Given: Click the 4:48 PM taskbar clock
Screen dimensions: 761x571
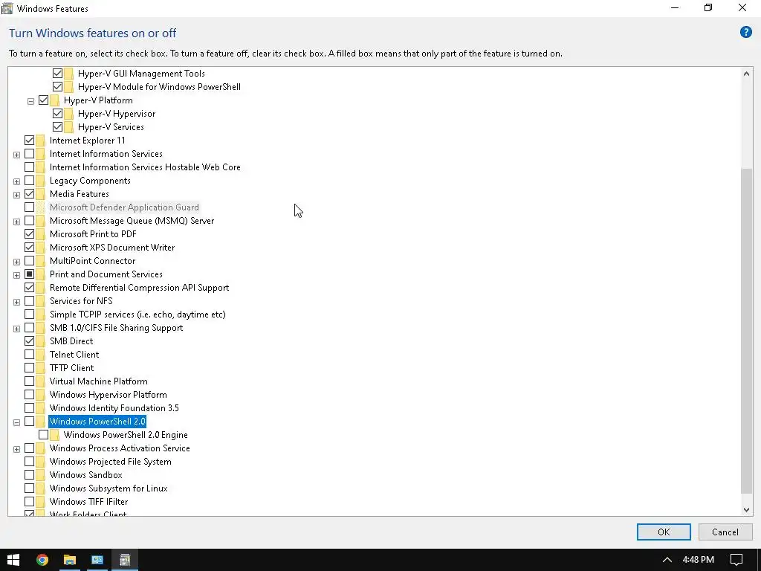Looking at the screenshot, I should coord(698,560).
